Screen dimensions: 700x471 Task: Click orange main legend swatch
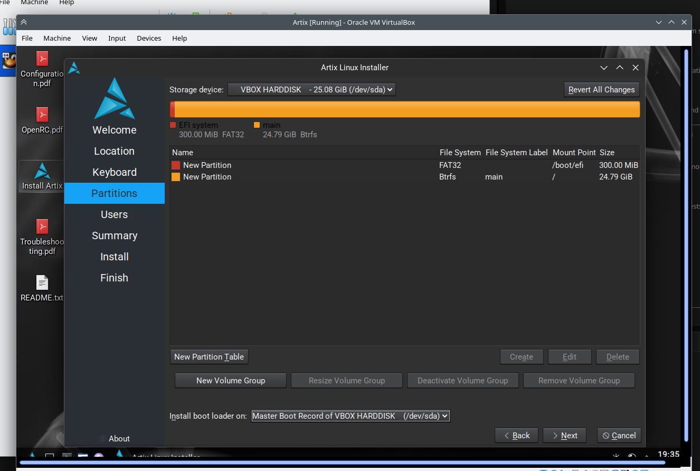point(257,125)
